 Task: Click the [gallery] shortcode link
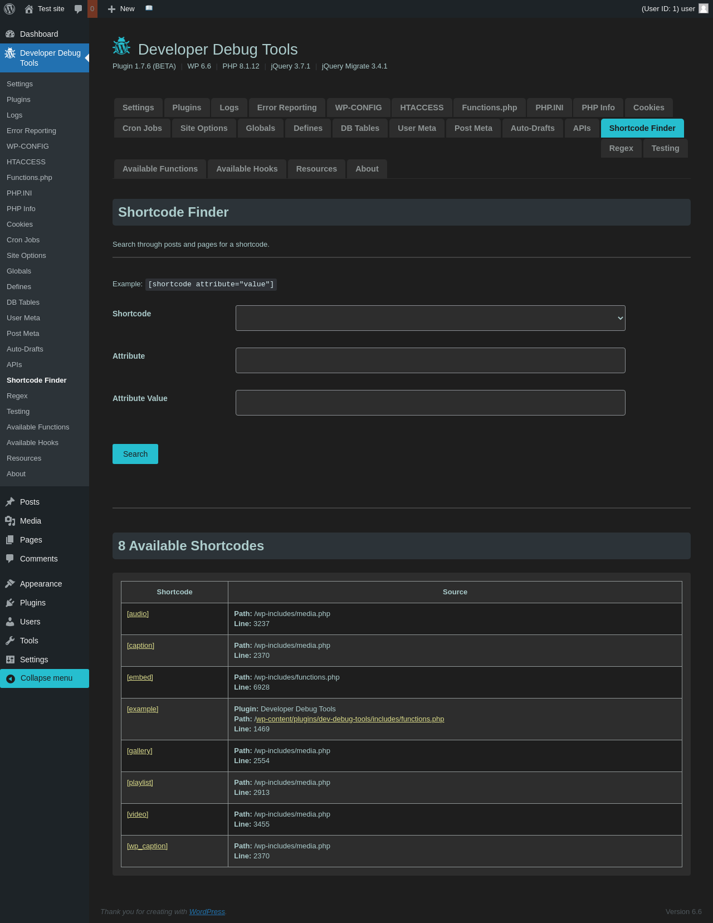click(x=139, y=751)
